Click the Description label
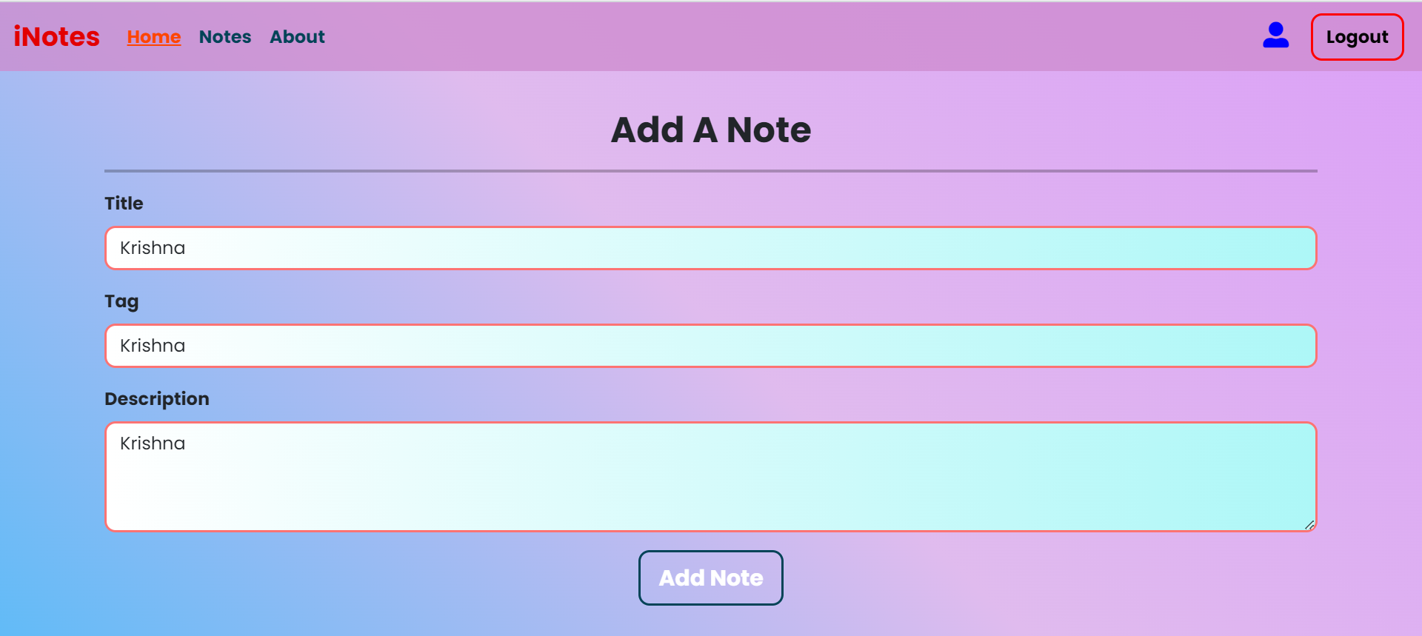 coord(156,398)
